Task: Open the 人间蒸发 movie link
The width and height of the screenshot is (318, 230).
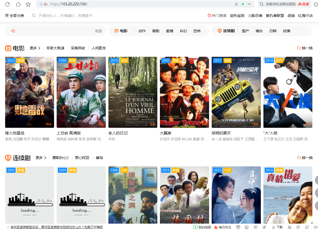Action: pos(99,48)
